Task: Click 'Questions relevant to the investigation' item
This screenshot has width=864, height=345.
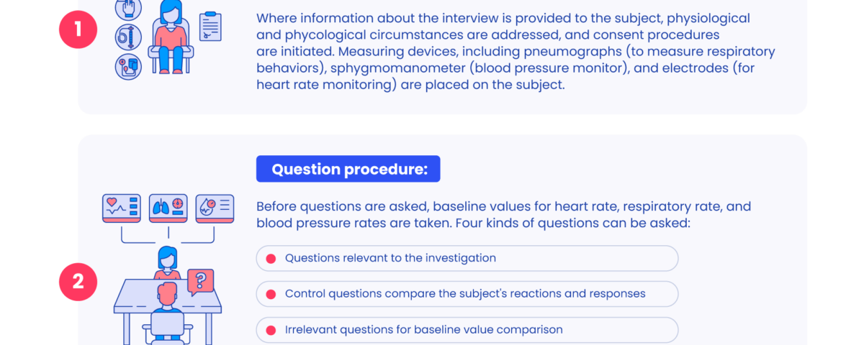Action: [x=467, y=259]
